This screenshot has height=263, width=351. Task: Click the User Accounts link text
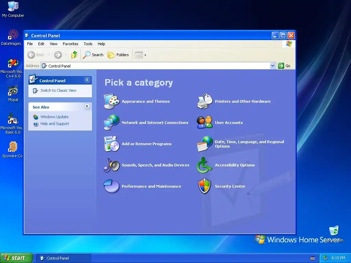(229, 123)
